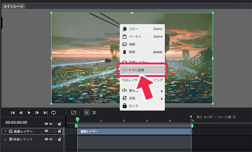Click the green work-area start handle

tap(76, 126)
